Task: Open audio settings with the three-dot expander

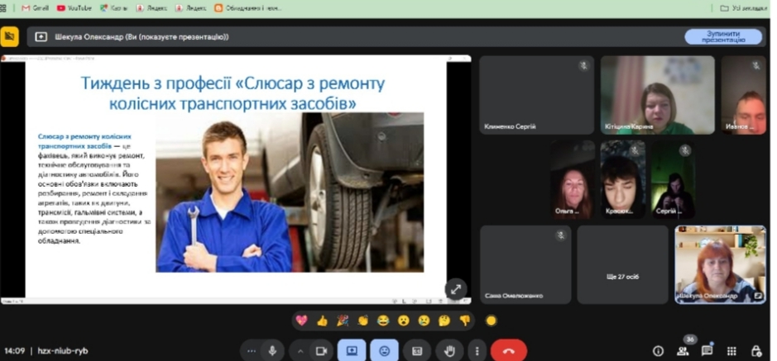Action: point(252,350)
